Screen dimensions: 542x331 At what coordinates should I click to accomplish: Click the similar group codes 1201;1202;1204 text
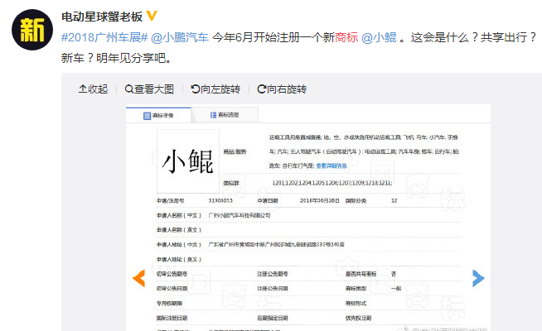331,183
